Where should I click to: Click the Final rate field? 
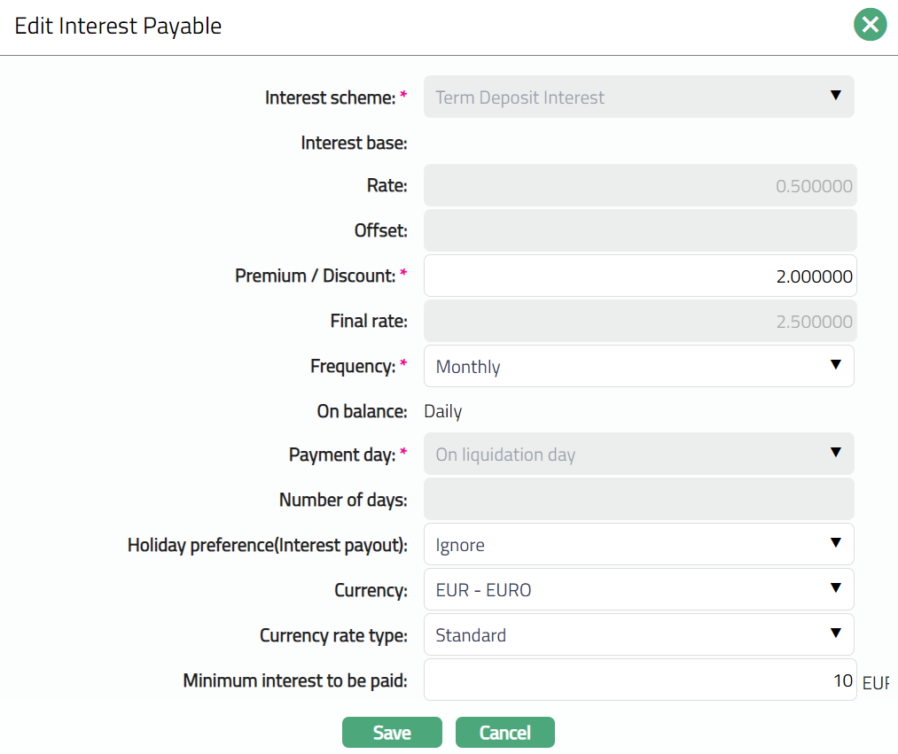(x=638, y=321)
